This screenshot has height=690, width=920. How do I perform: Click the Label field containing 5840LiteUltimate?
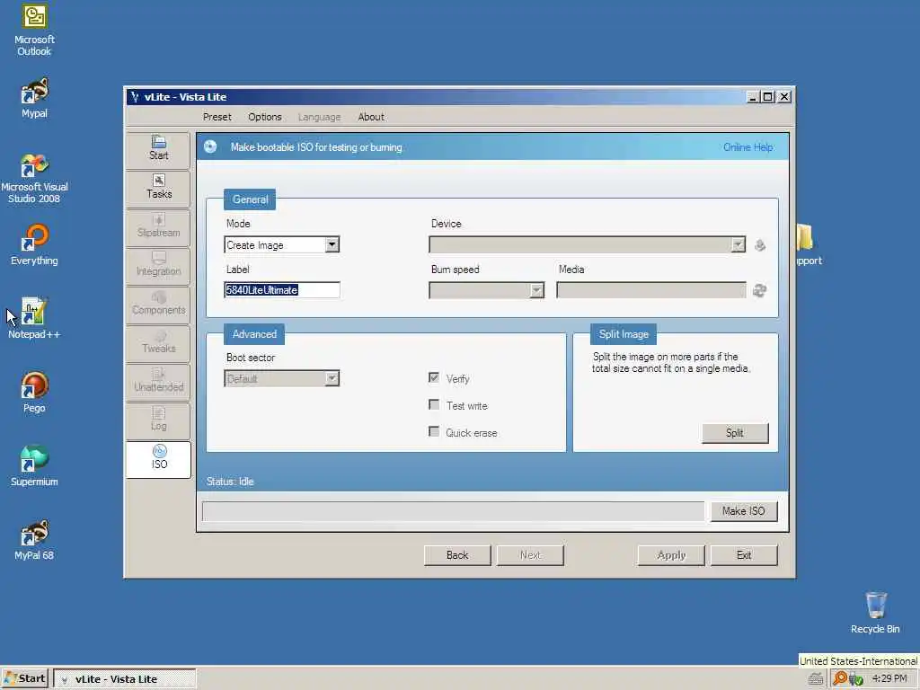click(281, 290)
